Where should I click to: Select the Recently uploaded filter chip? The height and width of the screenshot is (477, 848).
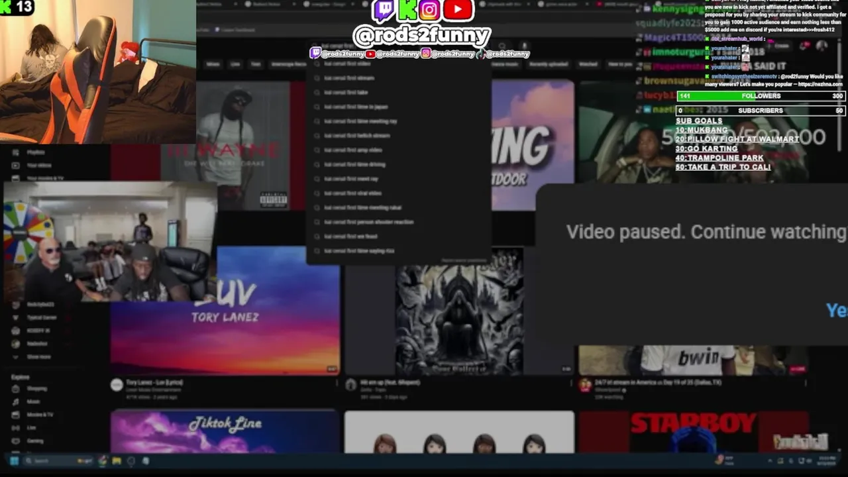click(549, 64)
